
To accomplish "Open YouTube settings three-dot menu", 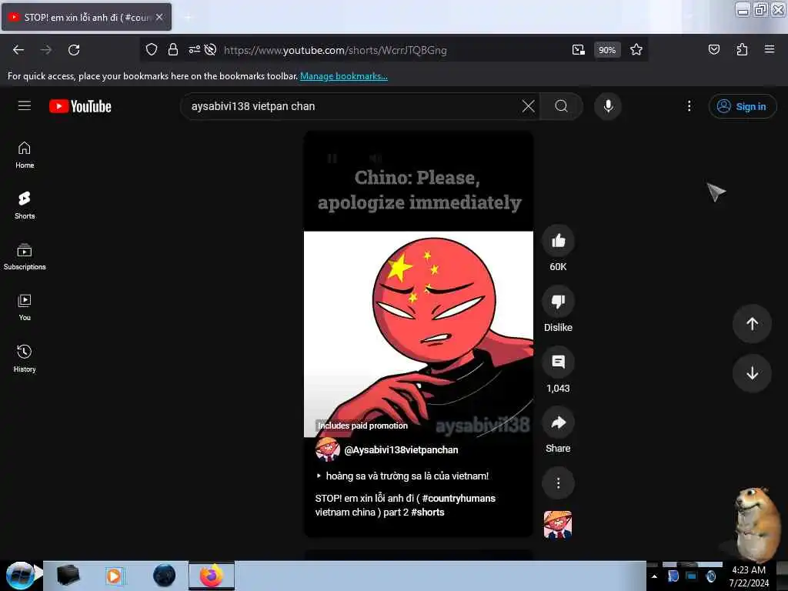I will 689,106.
